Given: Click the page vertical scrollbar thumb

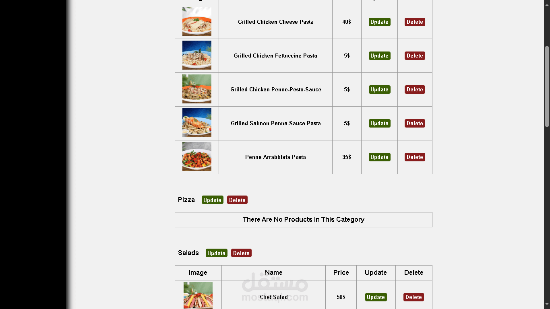Looking at the screenshot, I should tap(547, 87).
